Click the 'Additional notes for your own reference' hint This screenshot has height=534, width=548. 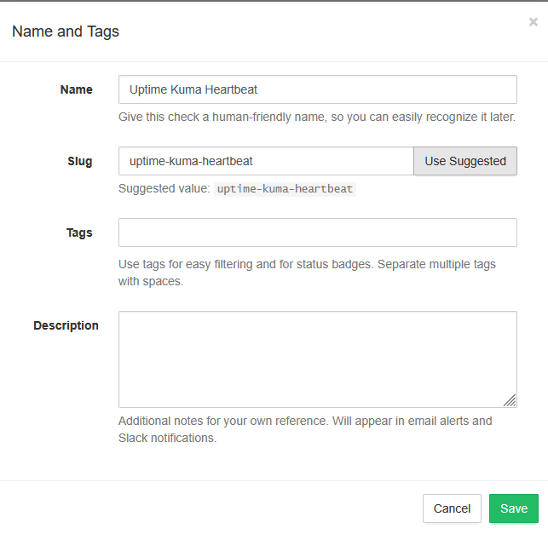tap(305, 429)
